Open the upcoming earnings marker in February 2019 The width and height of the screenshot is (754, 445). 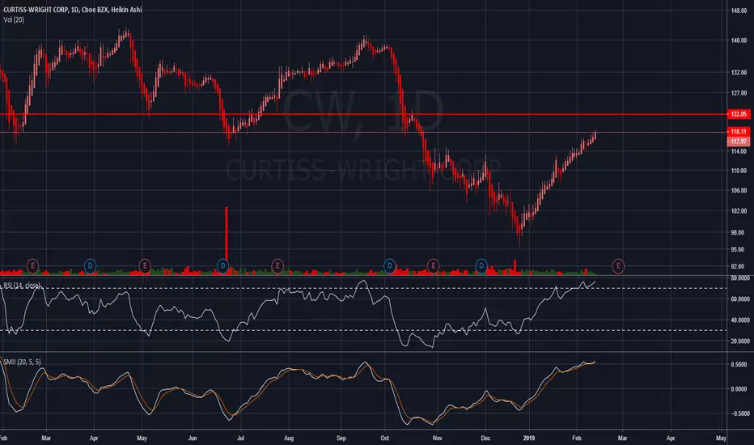[x=618, y=265]
